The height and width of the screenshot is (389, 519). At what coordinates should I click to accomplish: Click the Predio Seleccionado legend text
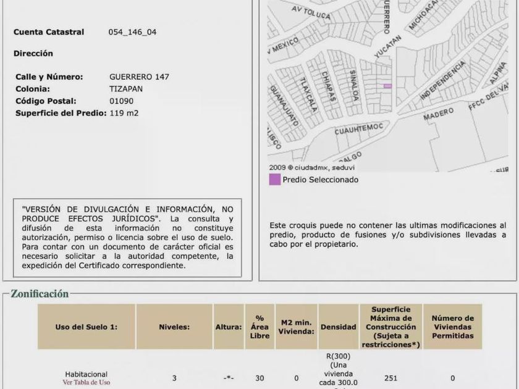point(321,180)
